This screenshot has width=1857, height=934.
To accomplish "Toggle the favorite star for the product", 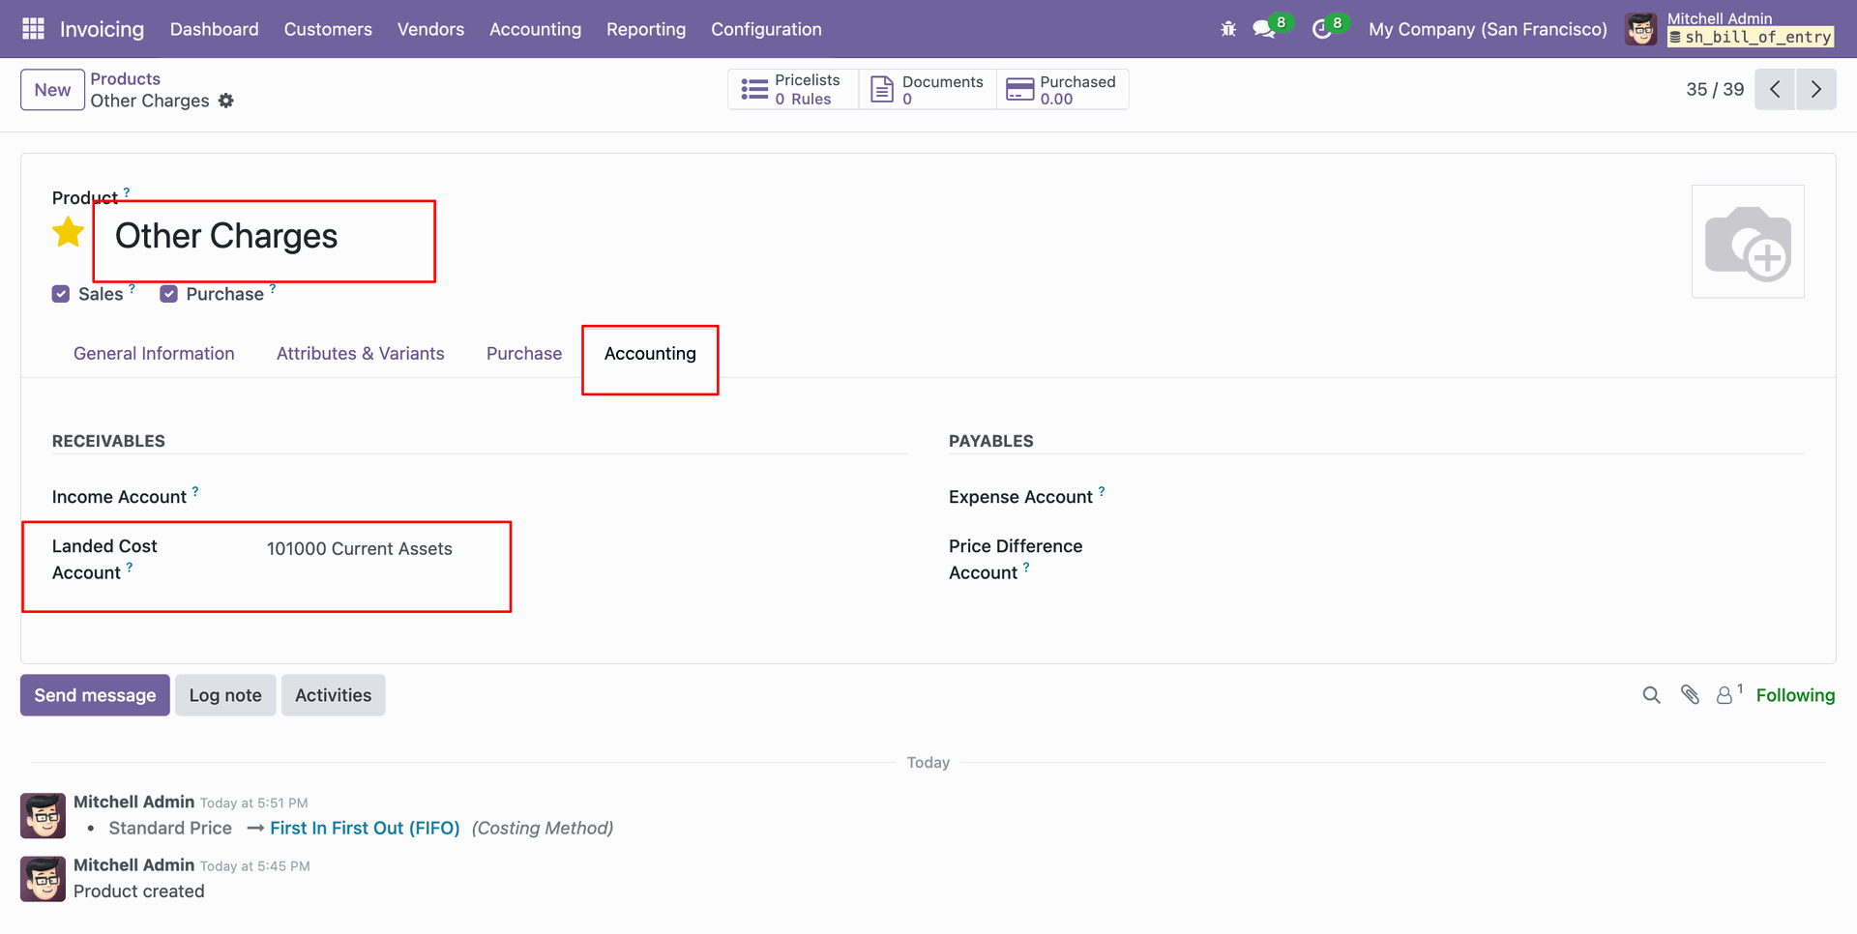I will click(x=68, y=233).
